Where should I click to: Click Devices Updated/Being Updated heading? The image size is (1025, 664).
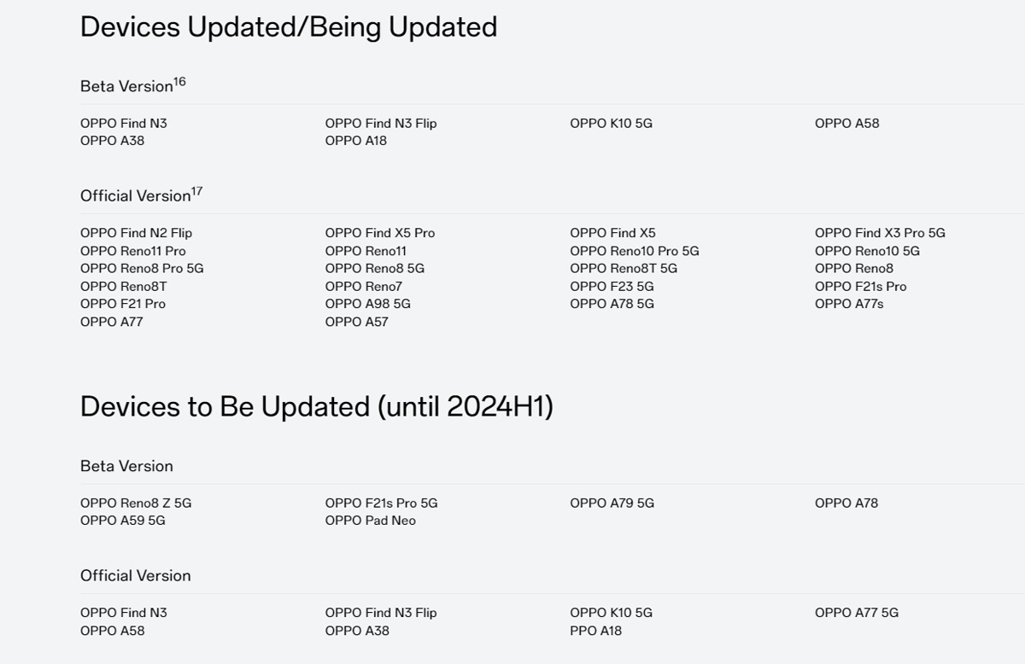289,27
